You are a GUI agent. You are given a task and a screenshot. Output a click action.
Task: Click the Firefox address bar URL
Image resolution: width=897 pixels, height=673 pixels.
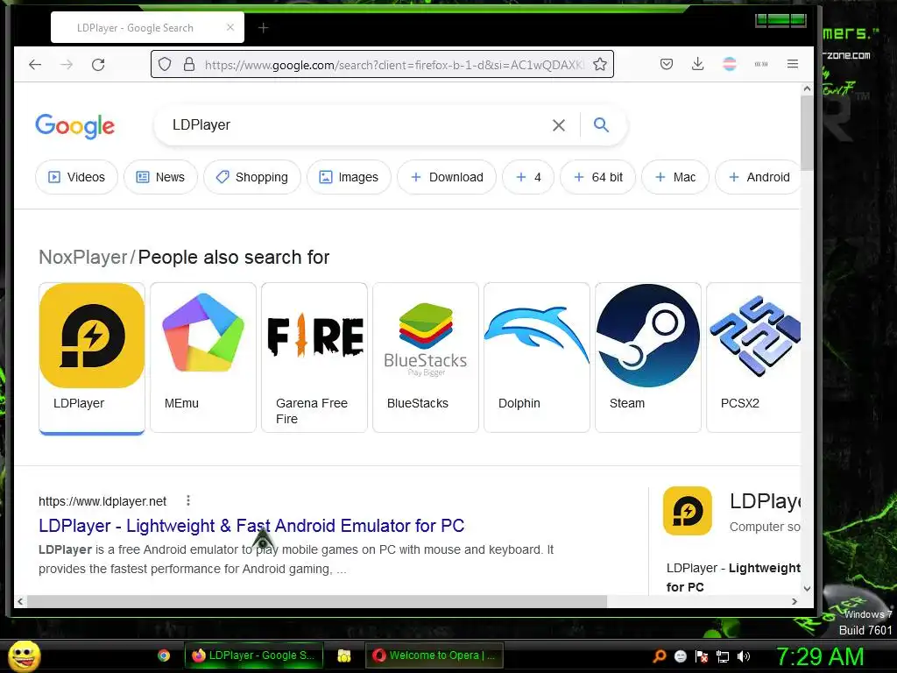click(393, 65)
